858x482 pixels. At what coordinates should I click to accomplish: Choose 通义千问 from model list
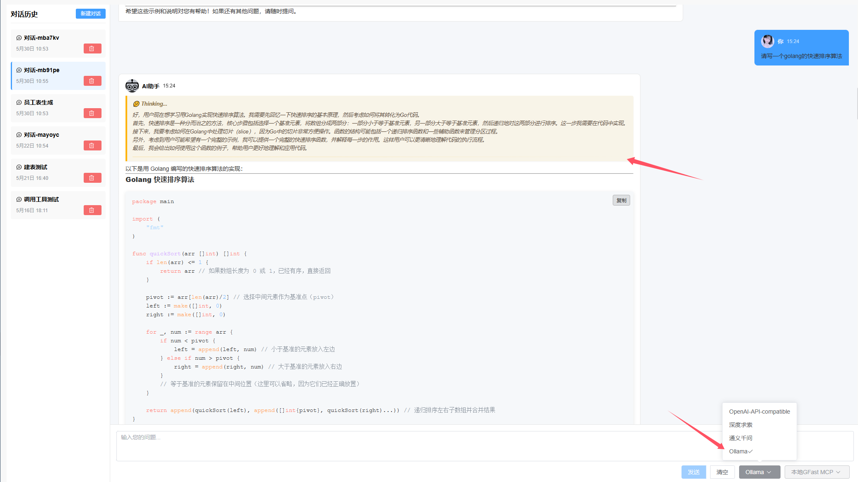tap(740, 438)
